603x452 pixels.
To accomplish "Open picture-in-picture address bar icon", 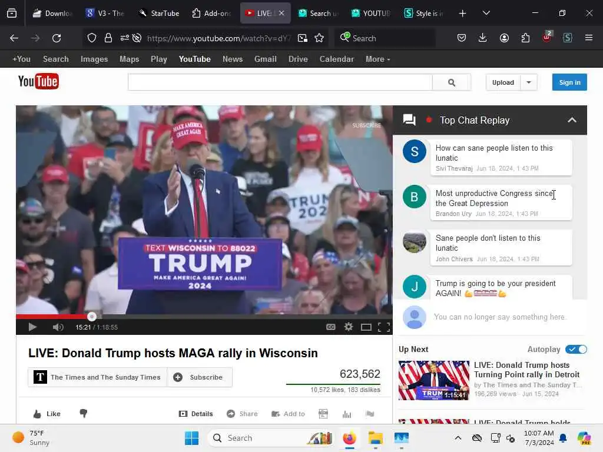I will [303, 38].
